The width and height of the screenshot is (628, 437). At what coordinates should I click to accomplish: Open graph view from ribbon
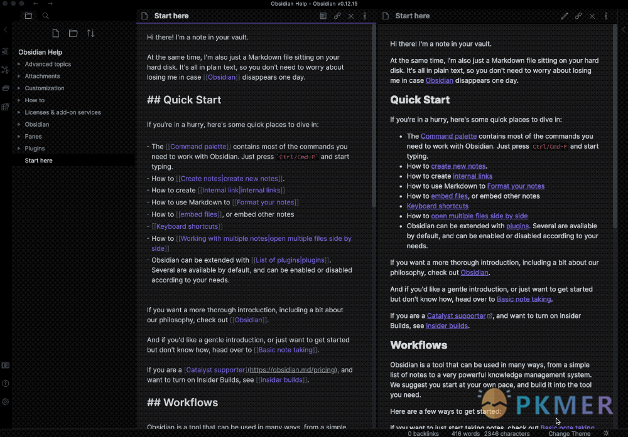5,70
